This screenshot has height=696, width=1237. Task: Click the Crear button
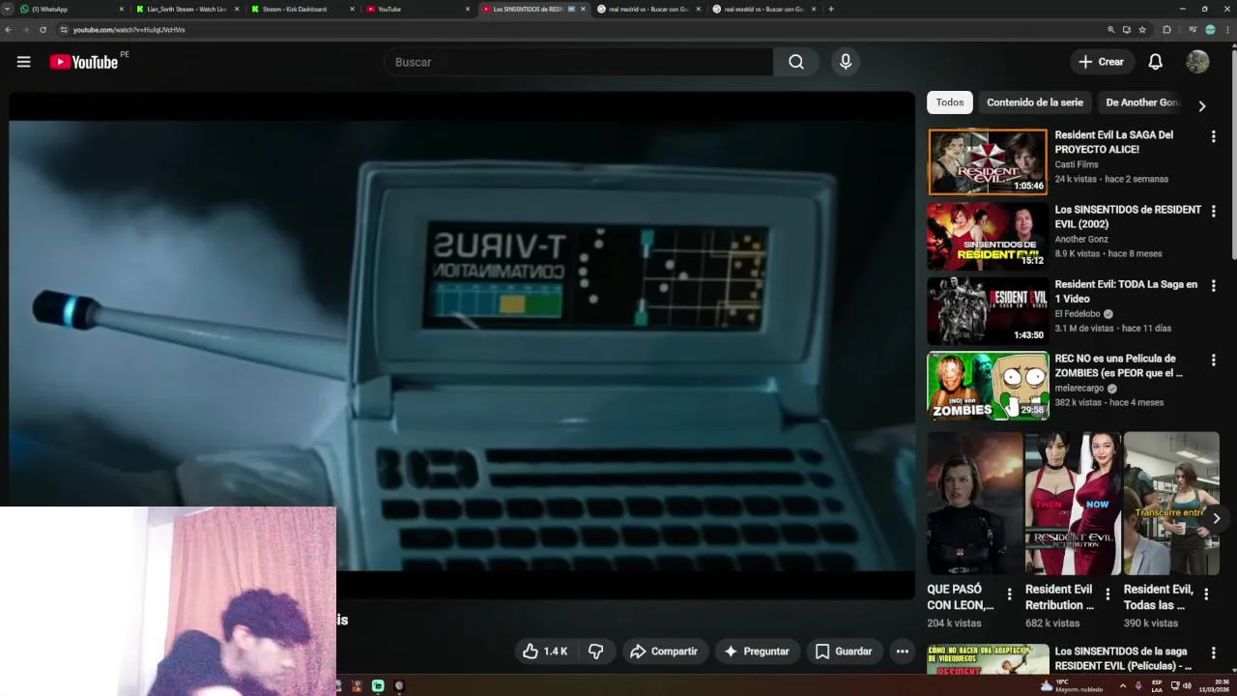1102,62
